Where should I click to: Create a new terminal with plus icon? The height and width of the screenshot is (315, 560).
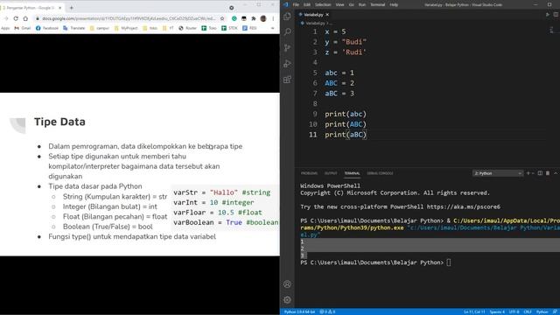528,173
